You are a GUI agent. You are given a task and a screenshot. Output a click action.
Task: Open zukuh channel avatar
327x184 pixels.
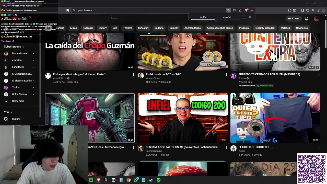pyautogui.click(x=233, y=148)
